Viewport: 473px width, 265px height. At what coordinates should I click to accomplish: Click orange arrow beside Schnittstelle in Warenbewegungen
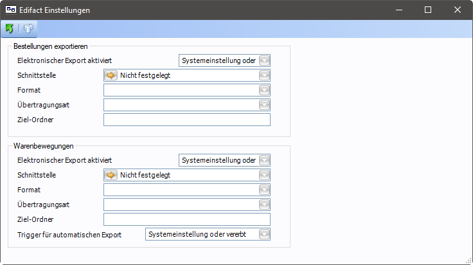tap(111, 175)
